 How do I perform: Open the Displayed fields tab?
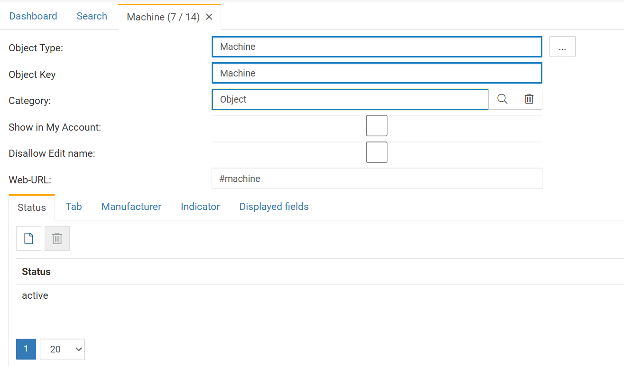[x=274, y=207]
